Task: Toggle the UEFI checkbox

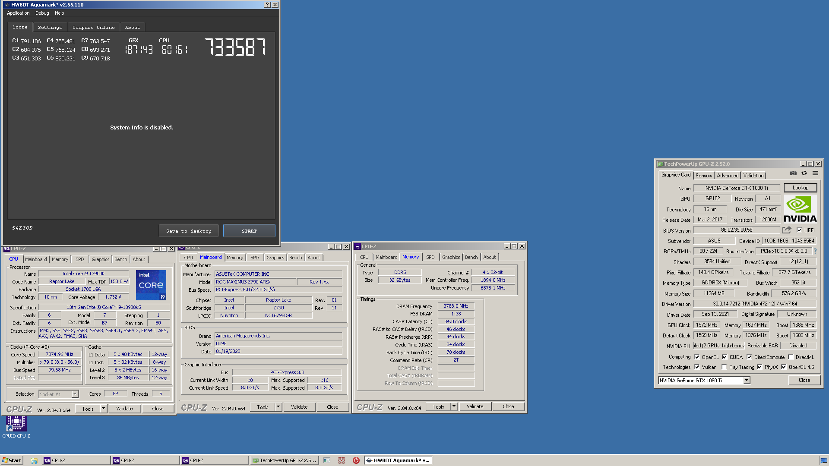Action: (x=799, y=230)
